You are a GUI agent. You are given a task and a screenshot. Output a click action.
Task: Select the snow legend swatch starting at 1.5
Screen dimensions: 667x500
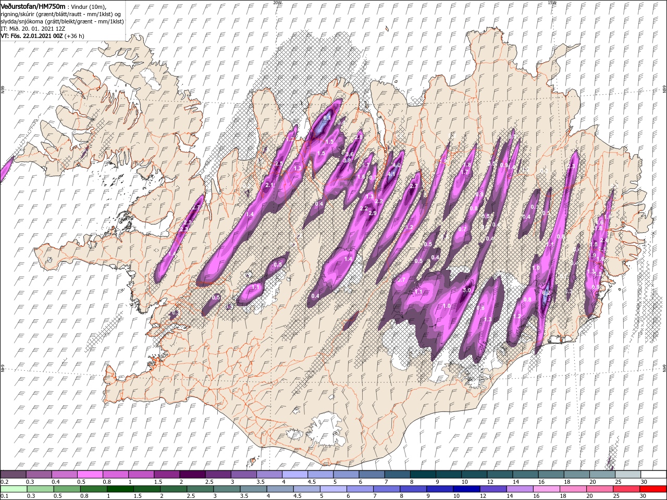166,474
